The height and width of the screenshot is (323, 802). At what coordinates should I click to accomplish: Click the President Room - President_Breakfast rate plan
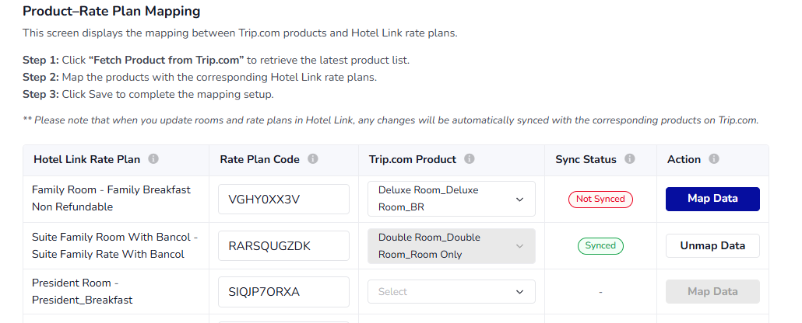pos(83,291)
